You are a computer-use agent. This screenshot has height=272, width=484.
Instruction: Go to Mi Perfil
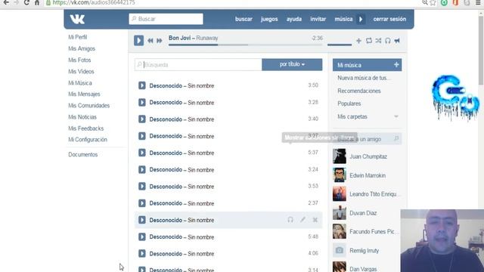pyautogui.click(x=77, y=37)
